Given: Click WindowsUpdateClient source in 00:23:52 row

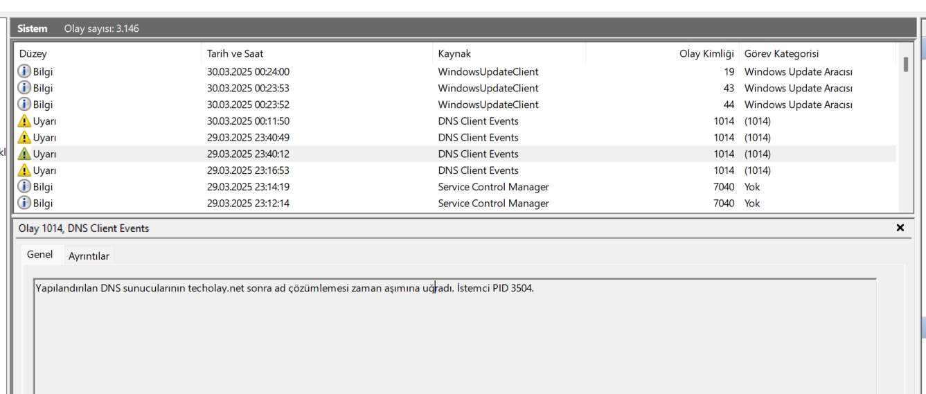Looking at the screenshot, I should coord(488,105).
